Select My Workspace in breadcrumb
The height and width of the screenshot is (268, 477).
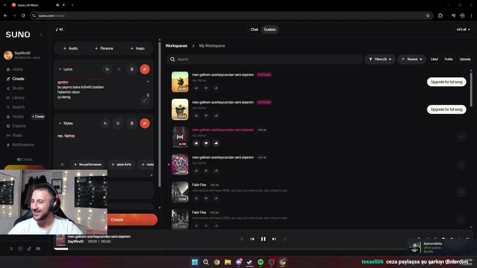(212, 46)
